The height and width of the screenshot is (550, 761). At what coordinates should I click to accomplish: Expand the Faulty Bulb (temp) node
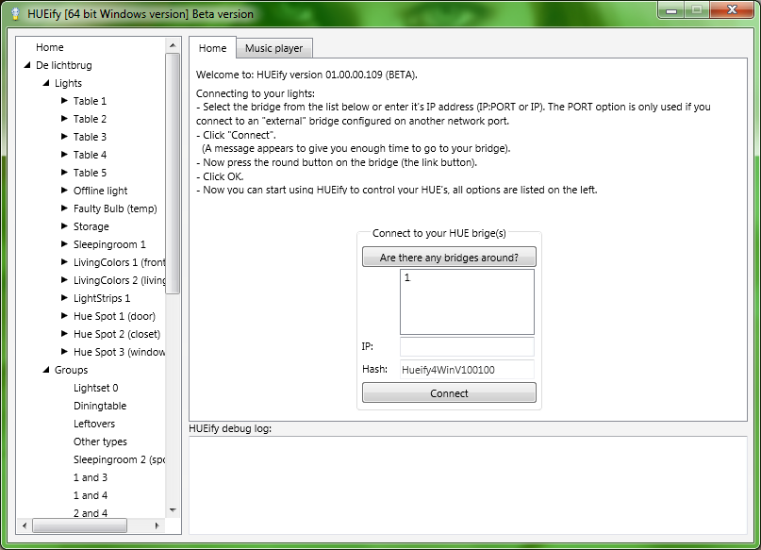pos(64,208)
